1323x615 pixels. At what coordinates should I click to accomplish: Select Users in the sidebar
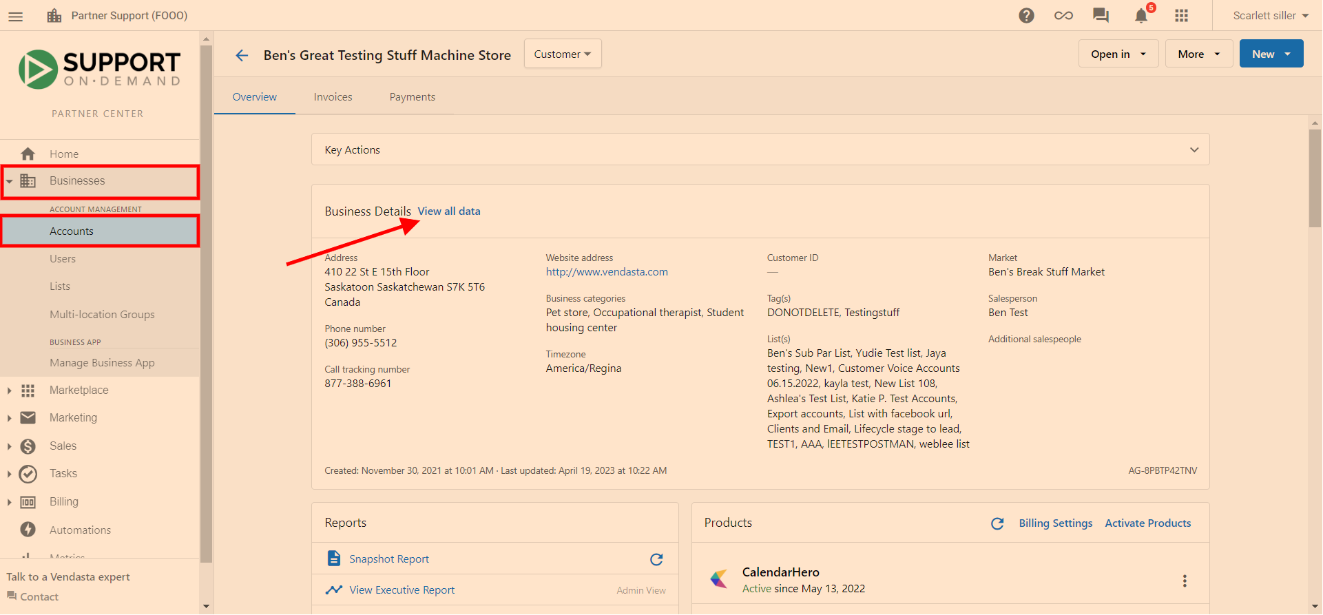63,259
